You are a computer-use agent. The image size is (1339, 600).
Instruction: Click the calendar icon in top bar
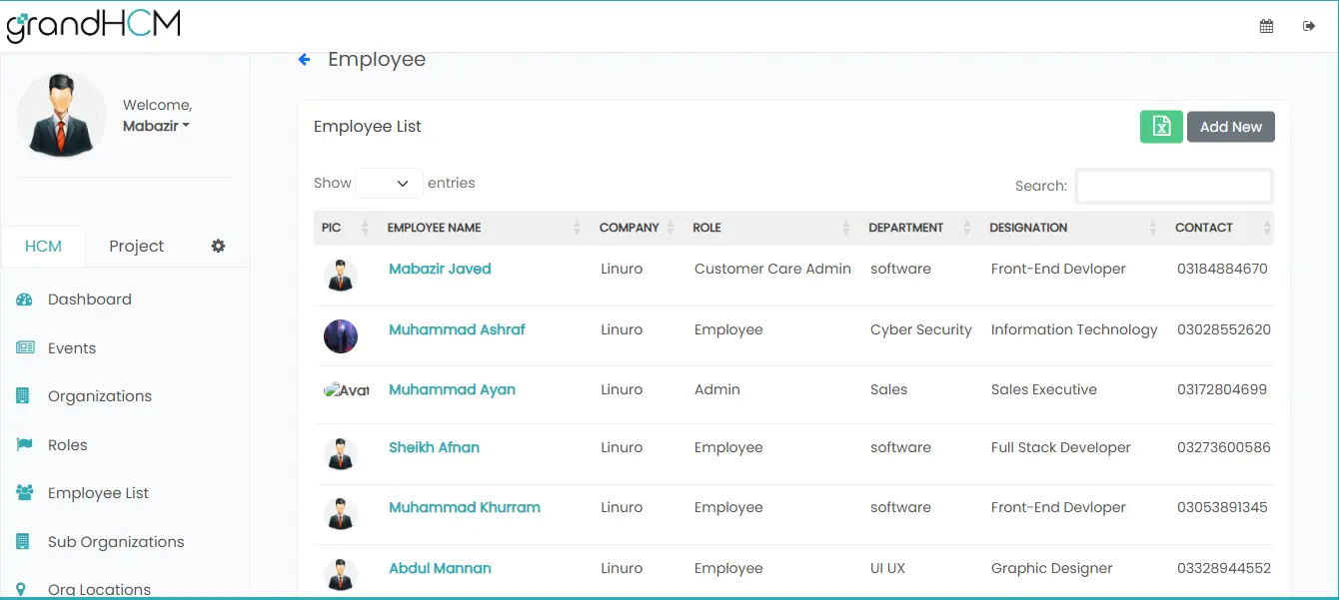pyautogui.click(x=1266, y=27)
